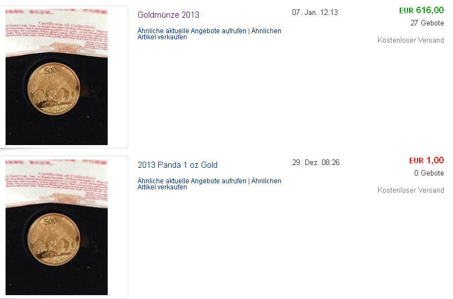
Task: Open the Goldmünze 2013 listing thumbnail
Action: pyautogui.click(x=57, y=77)
